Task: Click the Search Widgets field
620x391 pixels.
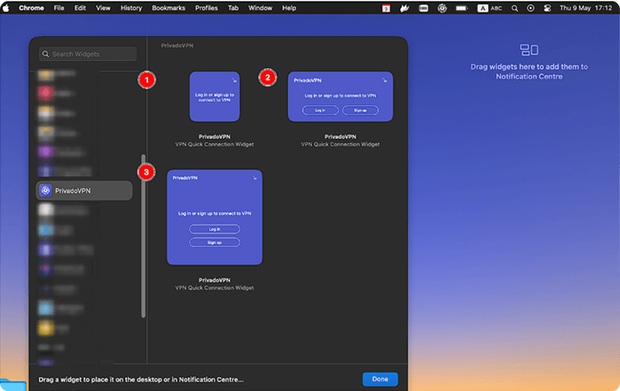Action: 87,53
